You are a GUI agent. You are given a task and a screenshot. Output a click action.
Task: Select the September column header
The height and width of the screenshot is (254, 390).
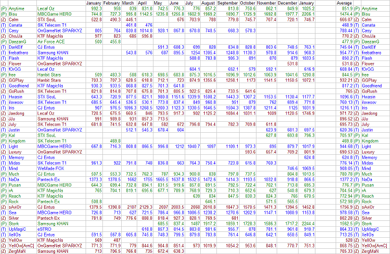[x=227, y=3]
